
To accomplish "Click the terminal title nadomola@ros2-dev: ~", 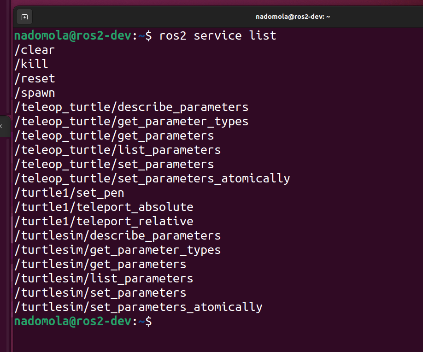I will click(293, 17).
